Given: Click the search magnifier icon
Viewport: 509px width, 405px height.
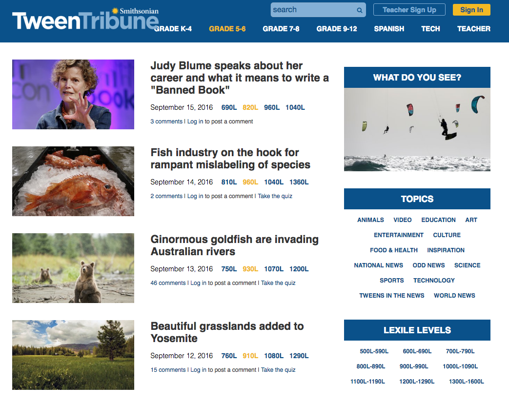Looking at the screenshot, I should pos(359,10).
